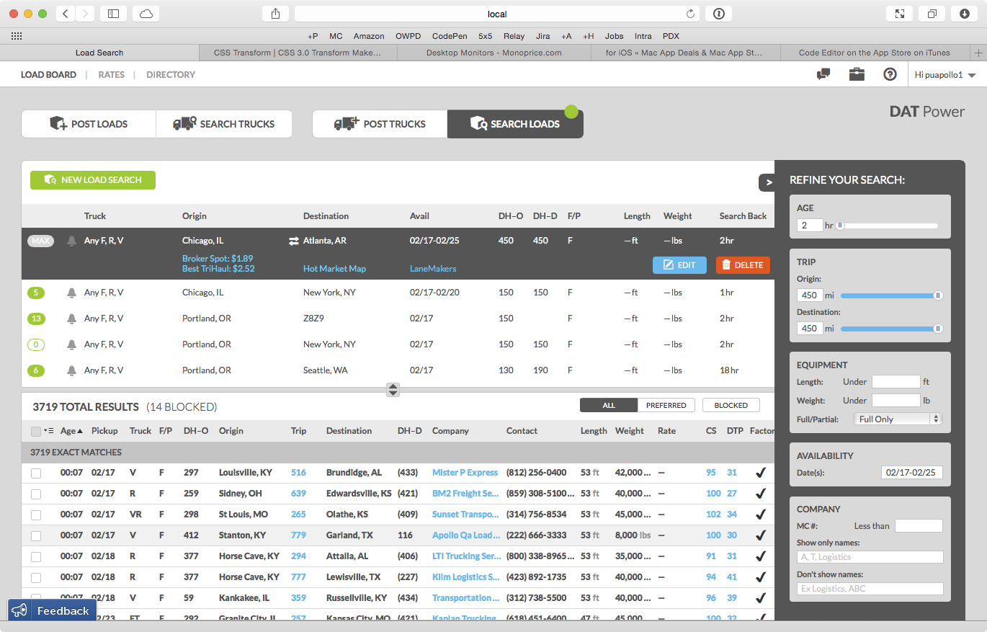
Task: Open the Hi puapollo1 user menu
Action: click(945, 74)
